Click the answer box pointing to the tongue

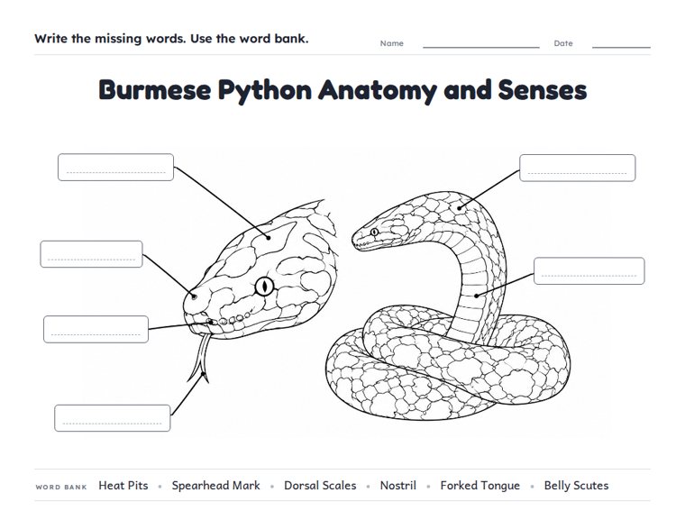point(113,418)
